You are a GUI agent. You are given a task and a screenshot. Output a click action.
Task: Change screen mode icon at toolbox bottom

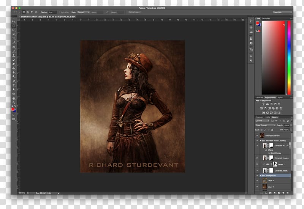coord(14,119)
